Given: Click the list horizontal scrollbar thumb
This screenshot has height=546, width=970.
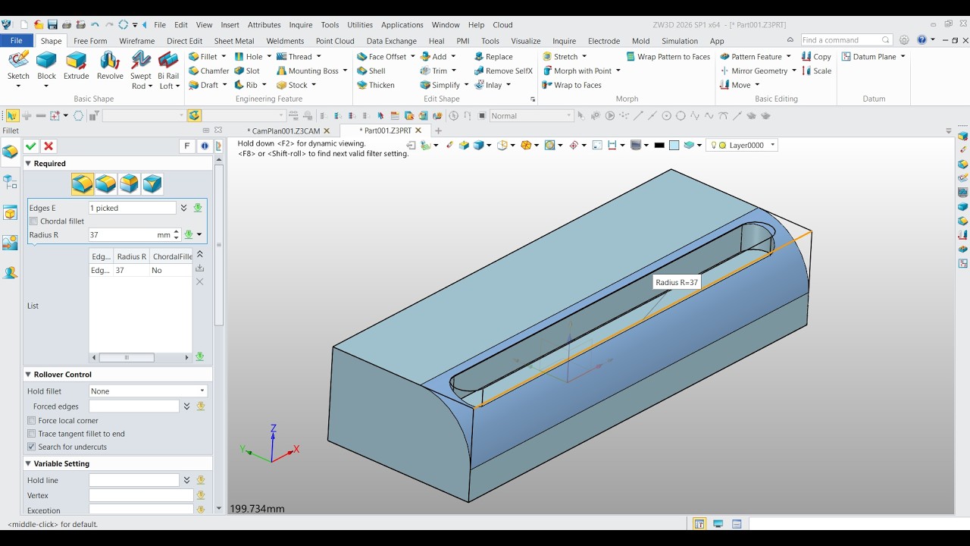Looking at the screenshot, I should (127, 357).
